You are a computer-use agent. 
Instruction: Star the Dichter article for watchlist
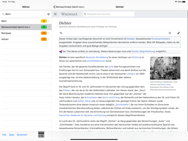pos(170,33)
